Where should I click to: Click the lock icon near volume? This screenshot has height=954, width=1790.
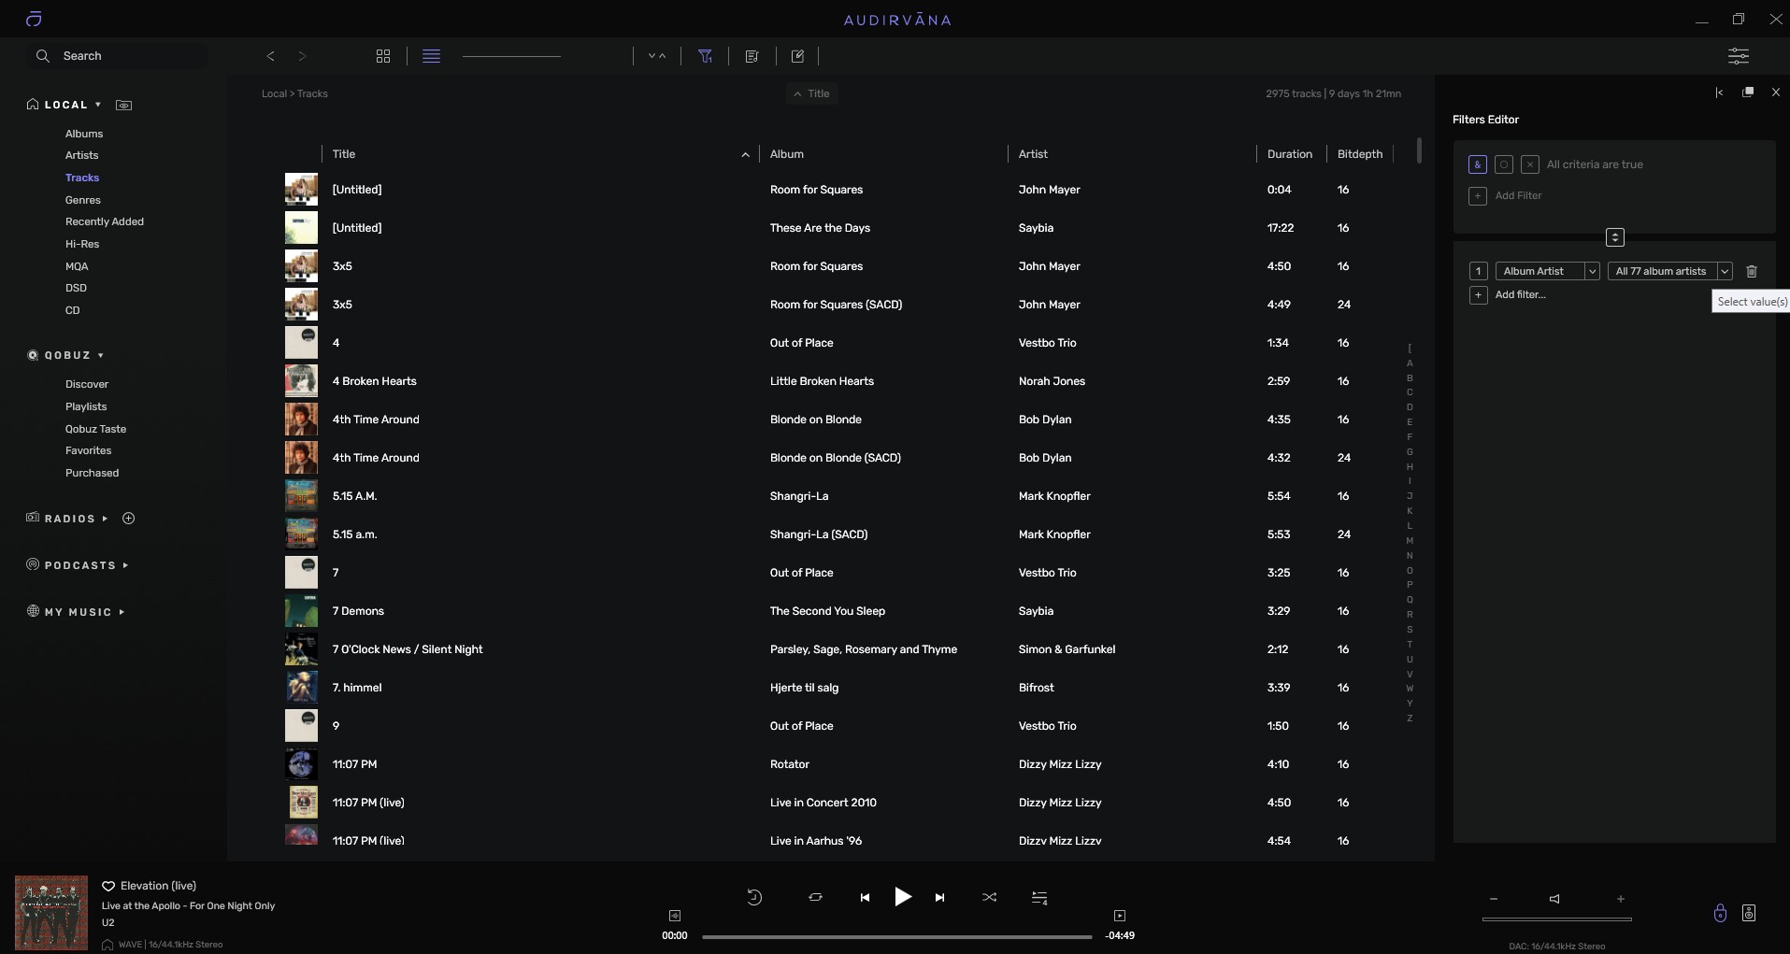click(1720, 913)
